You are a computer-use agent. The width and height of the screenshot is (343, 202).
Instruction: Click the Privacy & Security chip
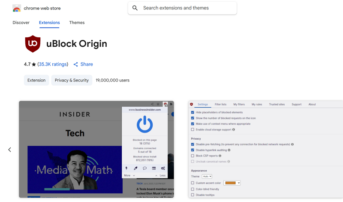72,80
